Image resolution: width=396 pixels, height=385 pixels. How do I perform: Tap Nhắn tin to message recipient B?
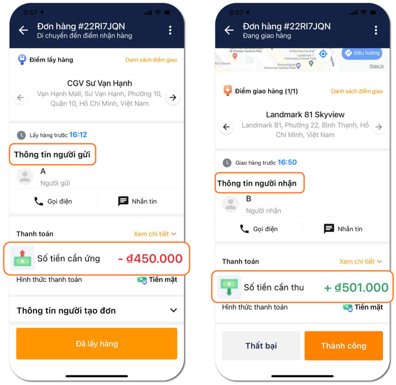tap(343, 229)
